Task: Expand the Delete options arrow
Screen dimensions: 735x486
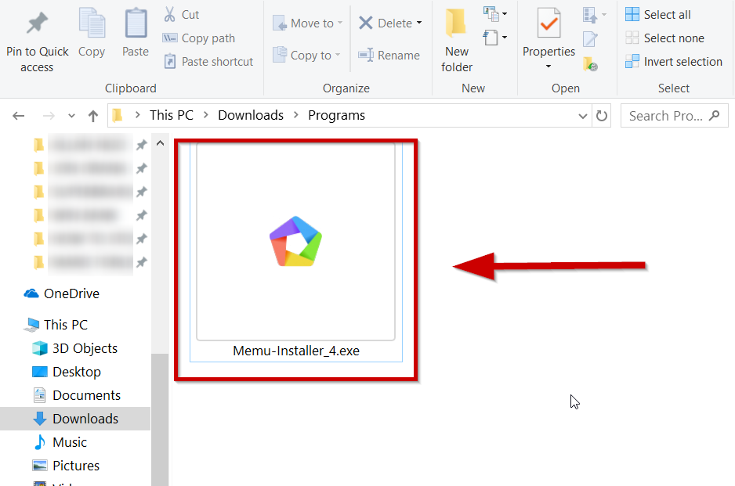Action: [x=419, y=23]
